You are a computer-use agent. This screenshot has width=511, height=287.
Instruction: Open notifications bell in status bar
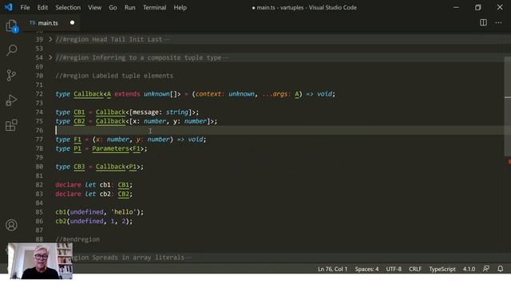coord(501,269)
